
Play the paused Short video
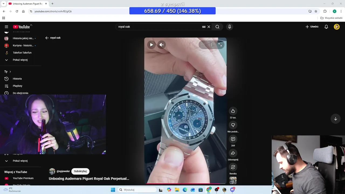pos(151,45)
